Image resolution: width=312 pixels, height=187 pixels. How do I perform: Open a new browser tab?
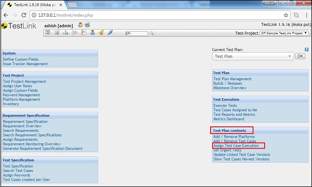(72, 5)
